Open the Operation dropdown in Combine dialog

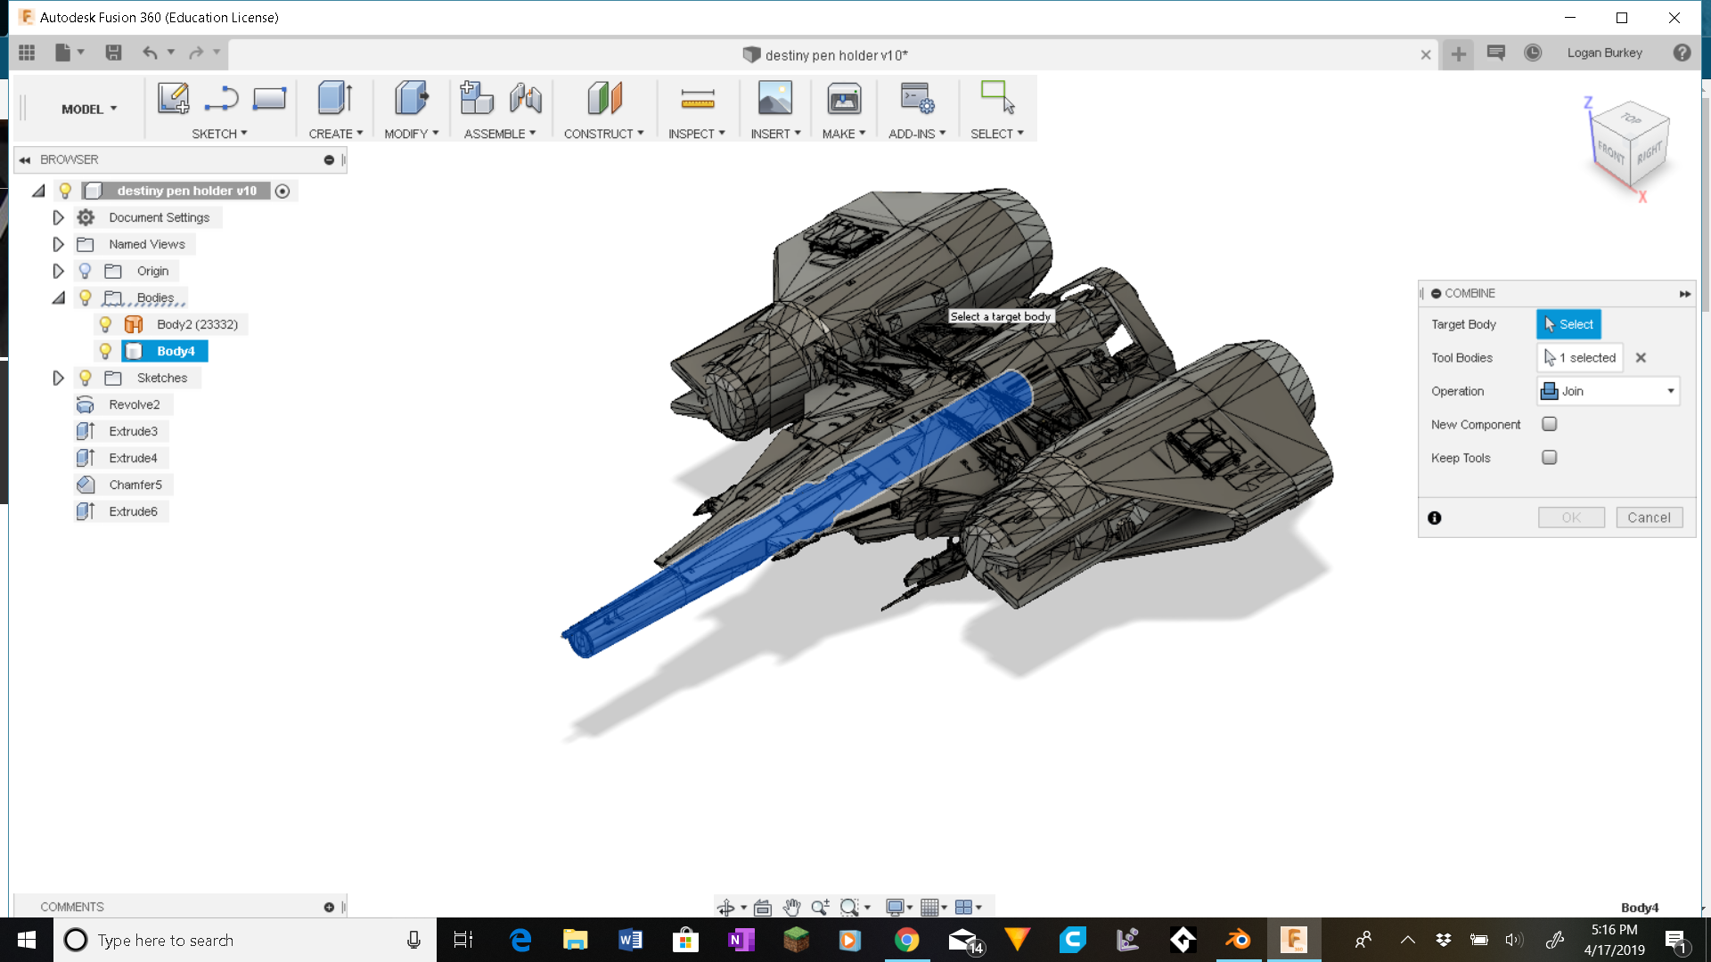click(x=1670, y=391)
